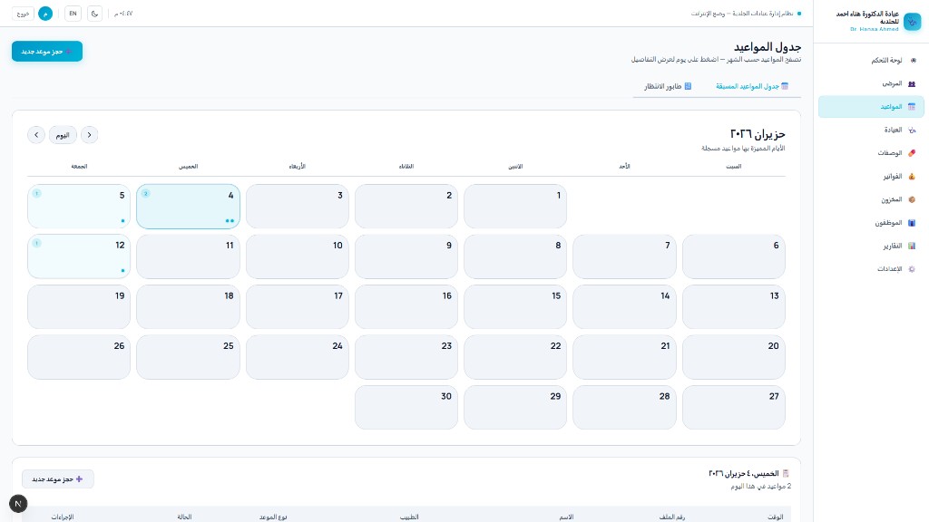Select المواعيد appointments calendar icon in sidebar
The image size is (929, 522).
[912, 107]
